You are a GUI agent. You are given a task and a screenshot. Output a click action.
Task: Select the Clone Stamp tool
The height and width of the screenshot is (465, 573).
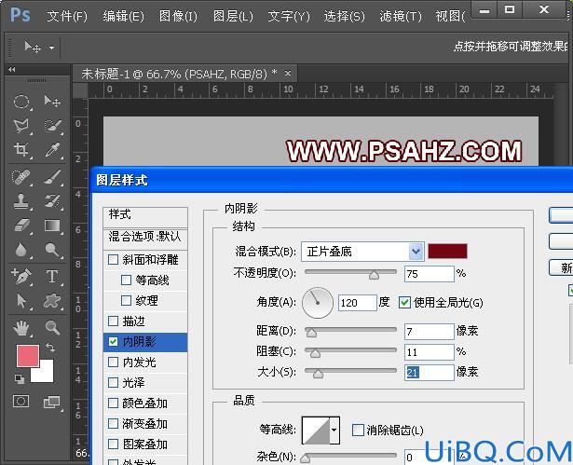point(21,201)
